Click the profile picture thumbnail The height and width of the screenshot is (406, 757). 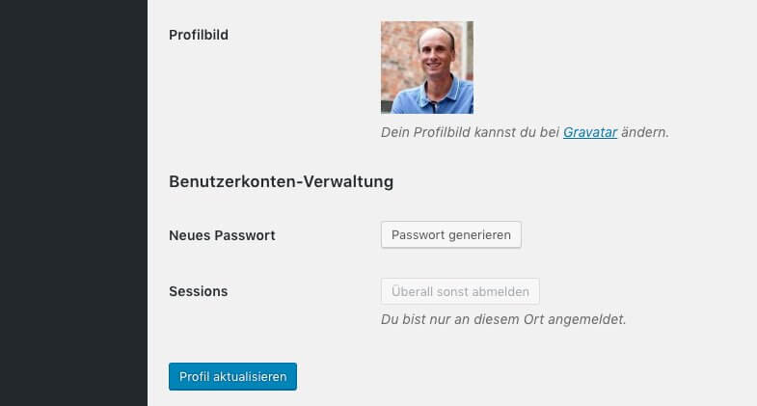click(x=427, y=68)
